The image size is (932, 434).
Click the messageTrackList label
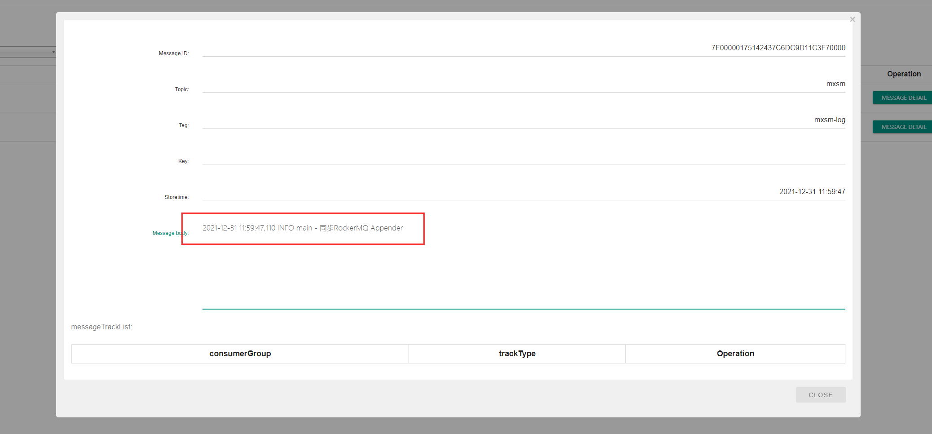pyautogui.click(x=101, y=327)
